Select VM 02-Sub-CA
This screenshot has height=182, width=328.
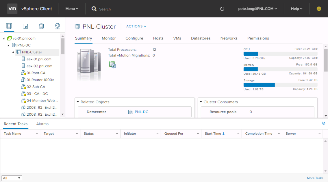(36, 87)
